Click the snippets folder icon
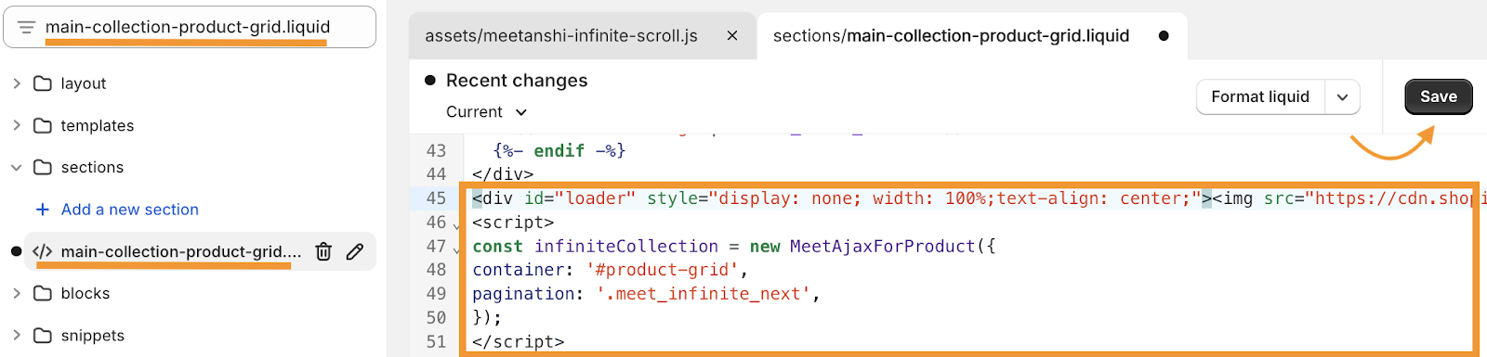The image size is (1487, 357). 43,335
